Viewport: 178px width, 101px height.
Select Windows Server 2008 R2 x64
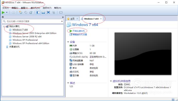27,37
